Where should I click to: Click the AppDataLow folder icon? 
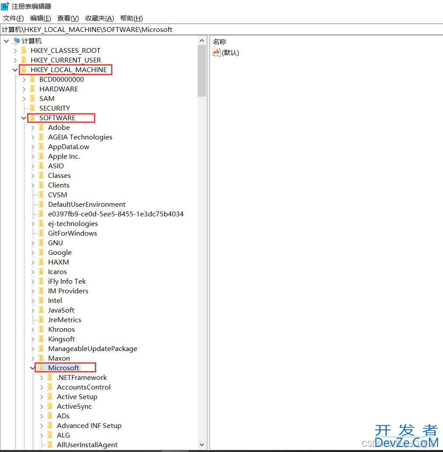[x=41, y=147]
